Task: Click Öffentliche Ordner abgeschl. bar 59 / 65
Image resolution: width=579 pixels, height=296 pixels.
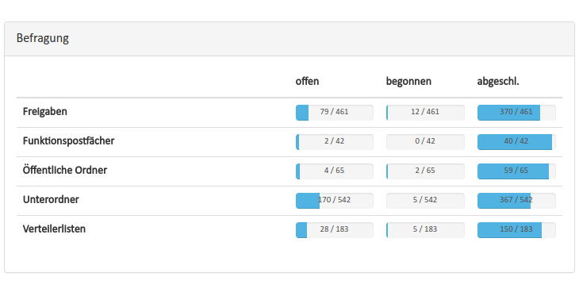Action: 516,171
